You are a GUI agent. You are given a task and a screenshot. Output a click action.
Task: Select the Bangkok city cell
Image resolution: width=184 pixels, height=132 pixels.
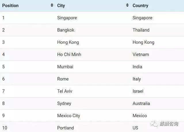pos(66,30)
